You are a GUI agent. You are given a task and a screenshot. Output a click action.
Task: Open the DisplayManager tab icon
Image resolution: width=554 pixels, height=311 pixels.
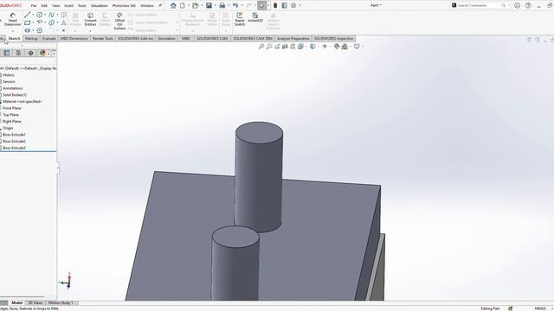point(42,53)
